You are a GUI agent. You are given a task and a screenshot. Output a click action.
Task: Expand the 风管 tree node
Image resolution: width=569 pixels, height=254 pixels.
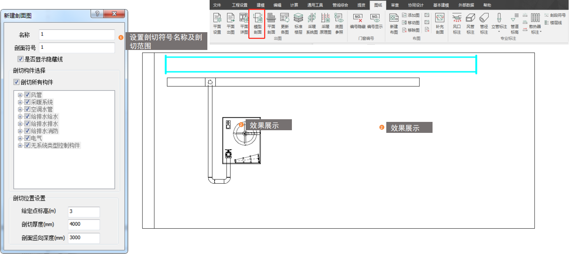[20, 95]
